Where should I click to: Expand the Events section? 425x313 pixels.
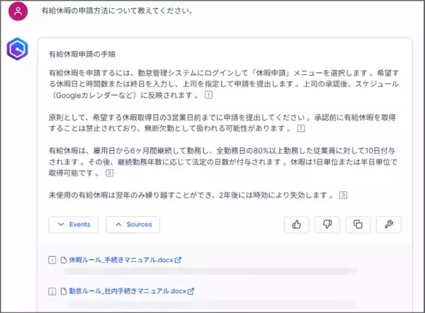[74, 224]
